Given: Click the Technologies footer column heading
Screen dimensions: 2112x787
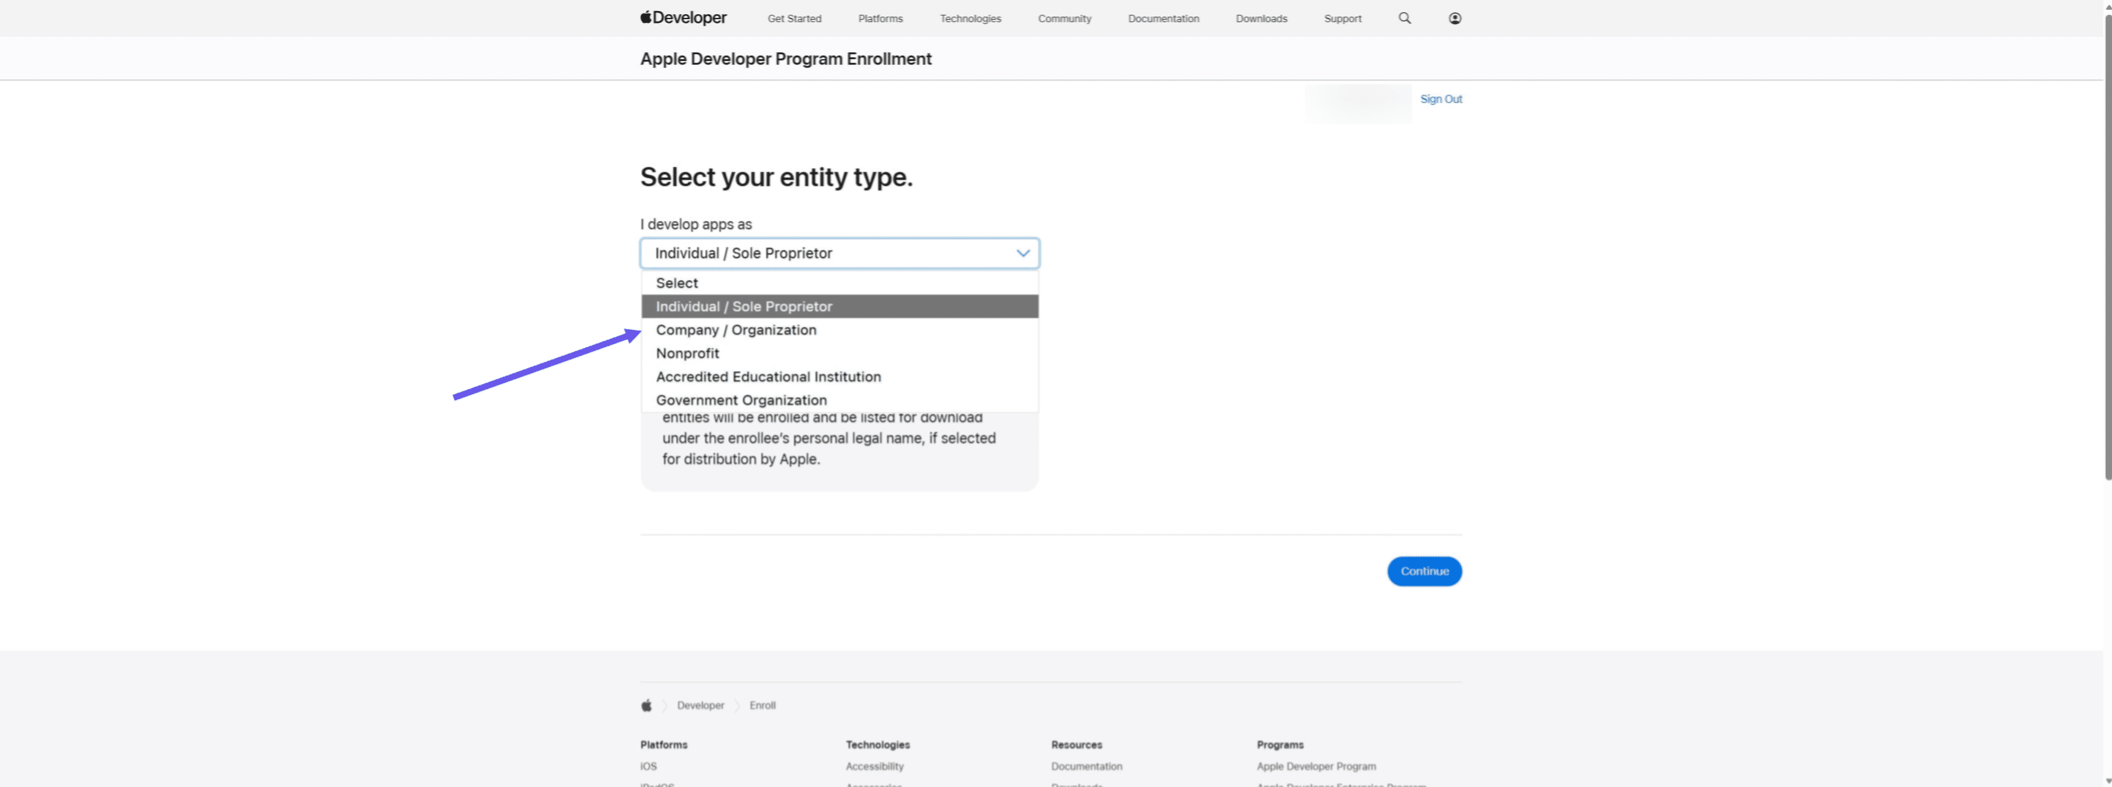Looking at the screenshot, I should pyautogui.click(x=877, y=745).
